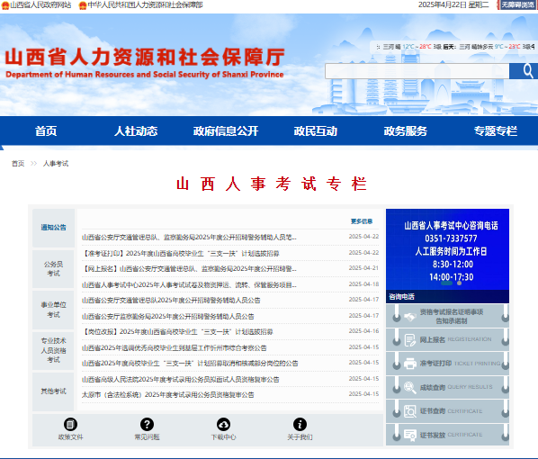This screenshot has height=459, width=538.
Task: Open the 政府信息公开 navigation menu
Action: click(x=226, y=130)
